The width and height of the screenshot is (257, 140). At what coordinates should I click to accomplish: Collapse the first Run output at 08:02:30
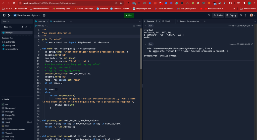click(145, 26)
